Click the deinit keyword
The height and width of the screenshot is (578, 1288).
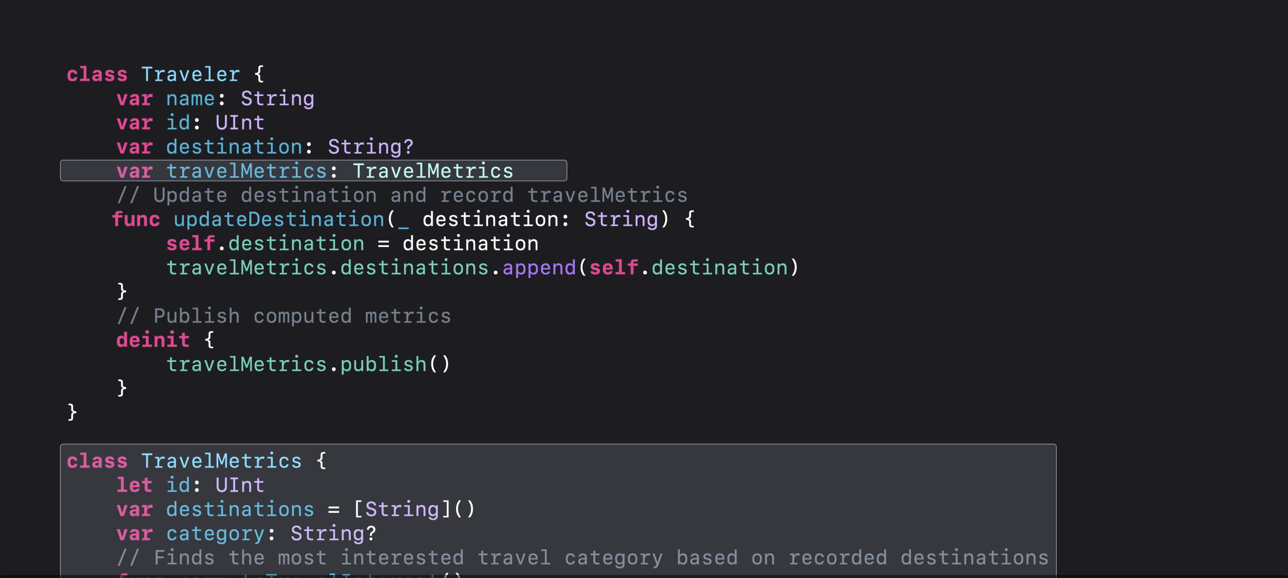(153, 340)
